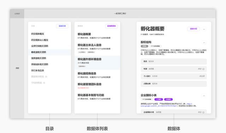Select 加速器相关资料 in the directory
The image size is (226, 133).
[x=38, y=58]
